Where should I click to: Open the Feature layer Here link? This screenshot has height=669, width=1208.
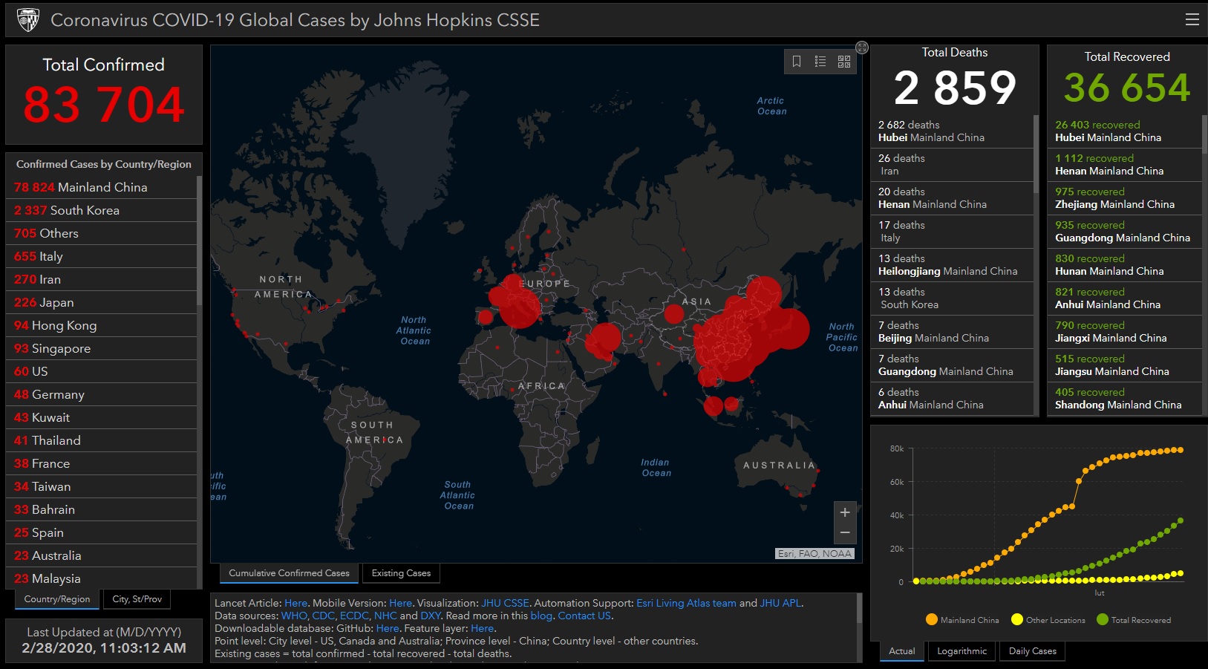(x=482, y=628)
